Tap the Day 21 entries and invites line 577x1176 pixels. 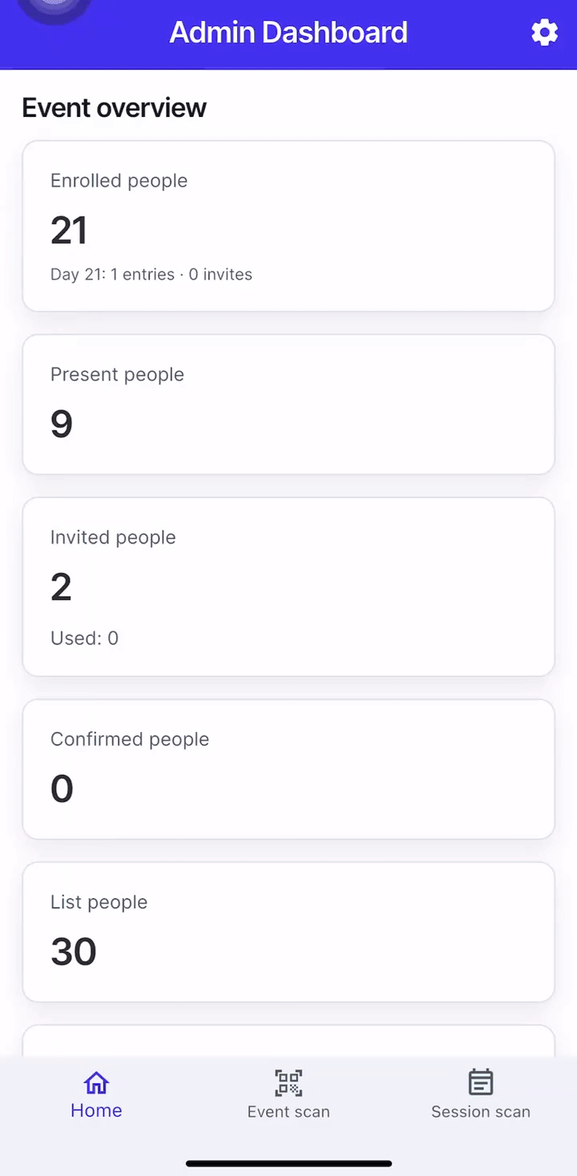coord(151,274)
